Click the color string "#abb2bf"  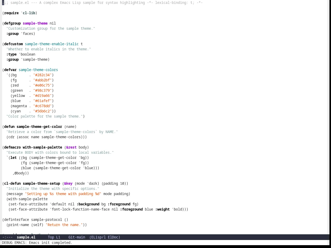click(x=42, y=80)
